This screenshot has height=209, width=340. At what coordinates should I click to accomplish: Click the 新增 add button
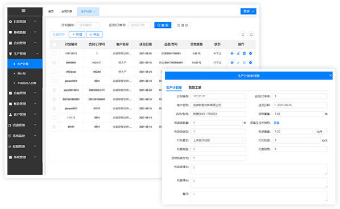point(77,35)
